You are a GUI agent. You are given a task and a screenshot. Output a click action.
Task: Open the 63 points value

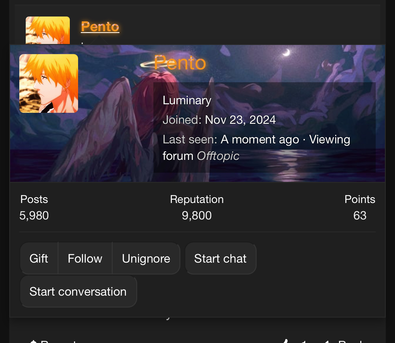360,216
